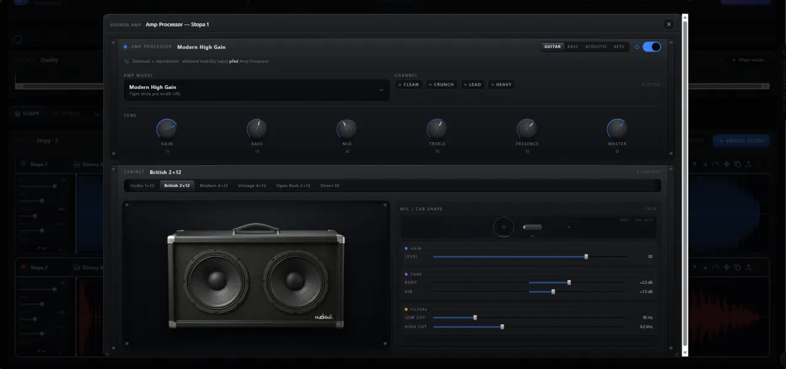This screenshot has height=369, width=786.
Task: Select the KEYS instrument mode
Action: pyautogui.click(x=619, y=47)
